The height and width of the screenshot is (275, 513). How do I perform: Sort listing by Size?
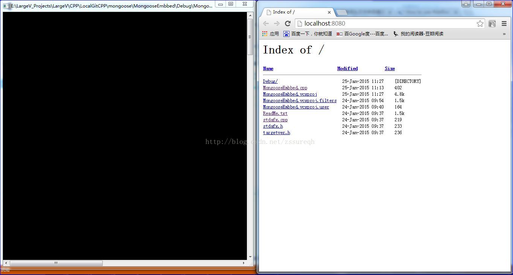point(390,69)
